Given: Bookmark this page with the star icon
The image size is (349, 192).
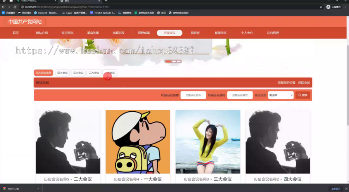Looking at the screenshot, I should 321,7.
